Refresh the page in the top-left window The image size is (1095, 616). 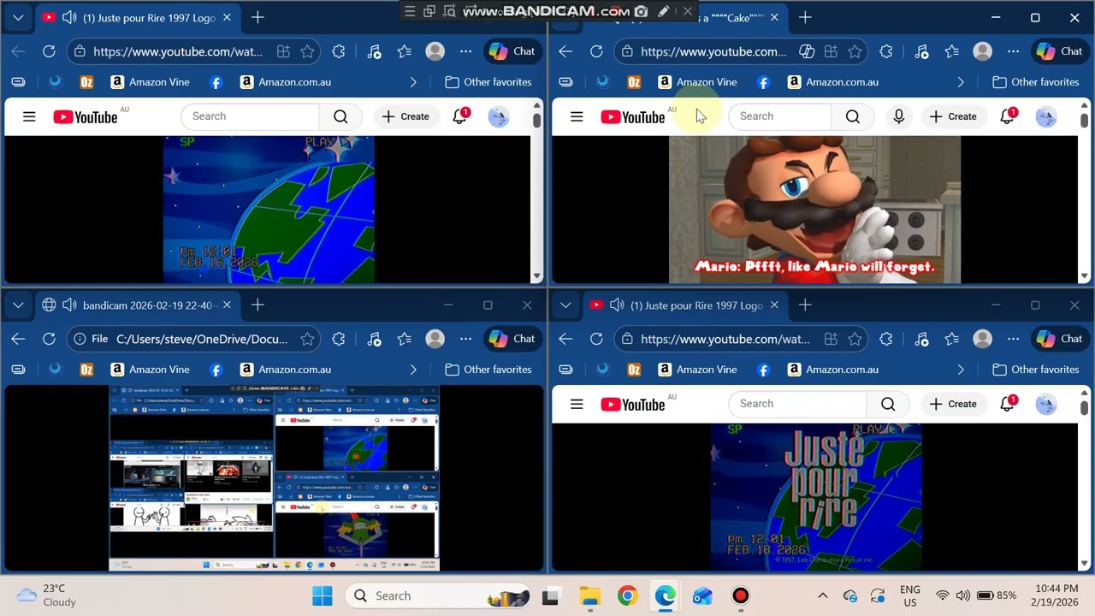tap(49, 51)
